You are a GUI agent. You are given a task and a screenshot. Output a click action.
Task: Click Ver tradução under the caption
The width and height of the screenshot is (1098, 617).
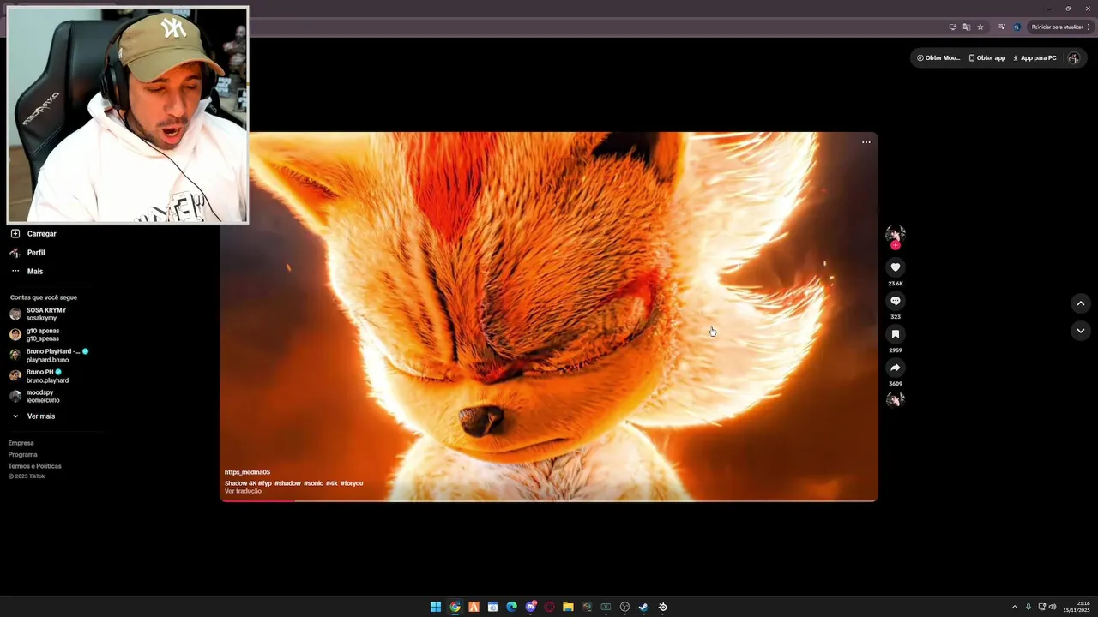pos(243,491)
